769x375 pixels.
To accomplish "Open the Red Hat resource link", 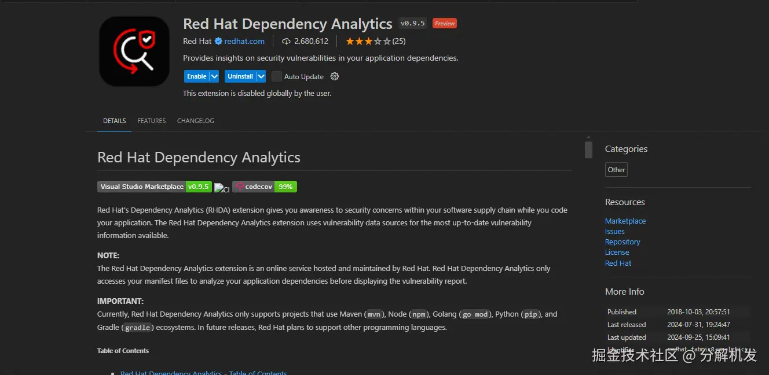I will click(x=618, y=263).
